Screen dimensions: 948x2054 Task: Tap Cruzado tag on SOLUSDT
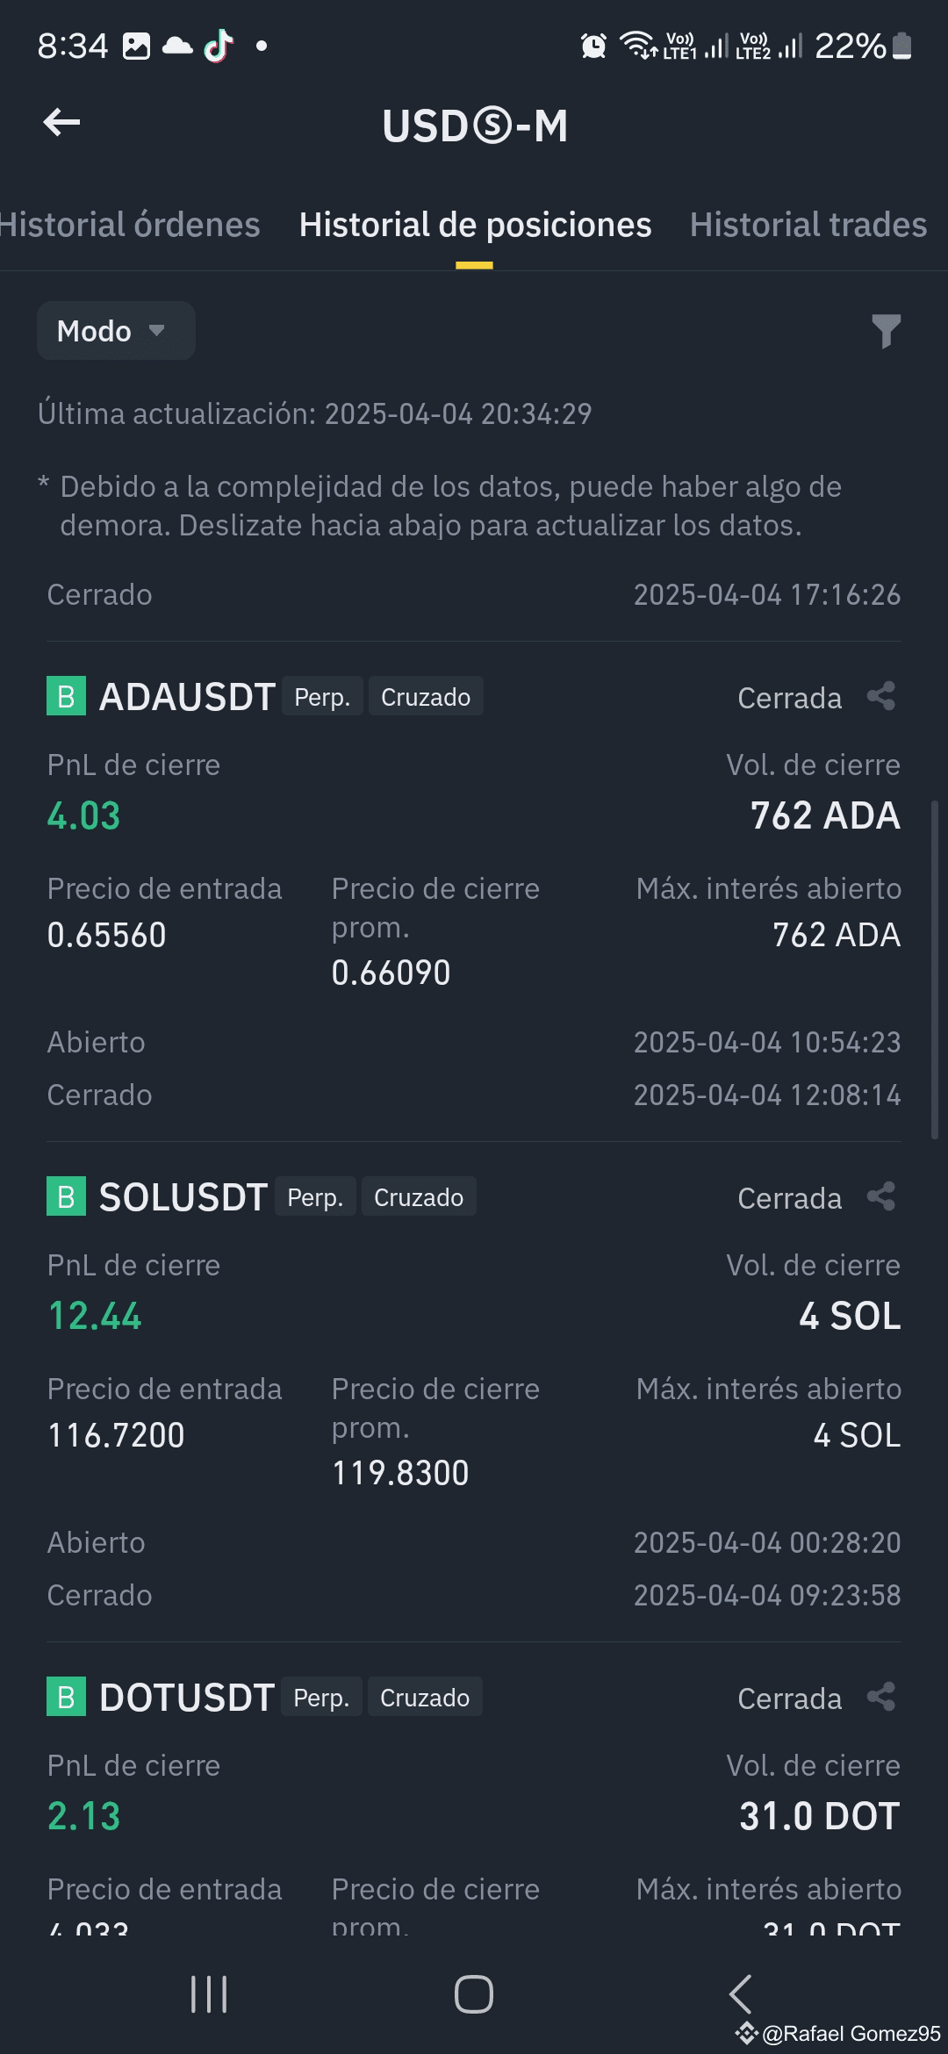point(419,1197)
